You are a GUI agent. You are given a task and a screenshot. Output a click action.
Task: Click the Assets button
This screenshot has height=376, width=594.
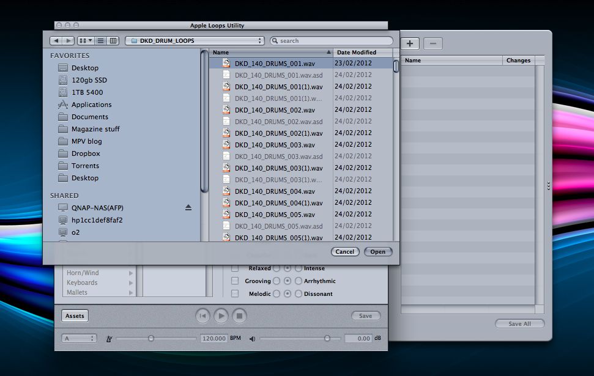pos(75,316)
